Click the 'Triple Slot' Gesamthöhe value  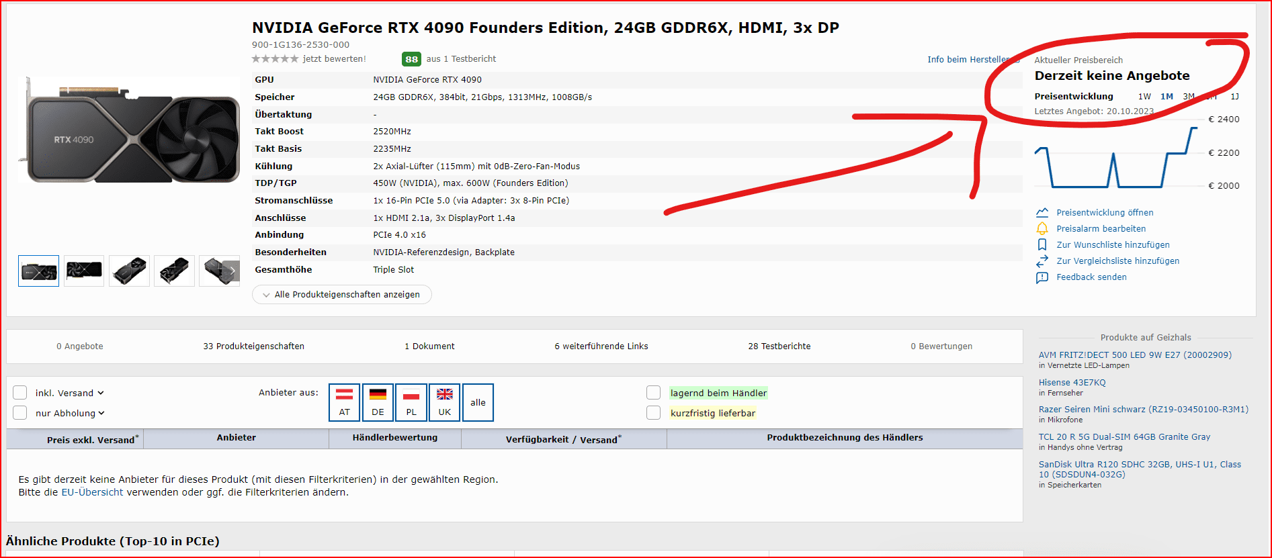click(x=393, y=270)
